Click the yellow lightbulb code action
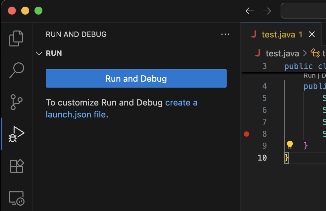 pos(290,145)
